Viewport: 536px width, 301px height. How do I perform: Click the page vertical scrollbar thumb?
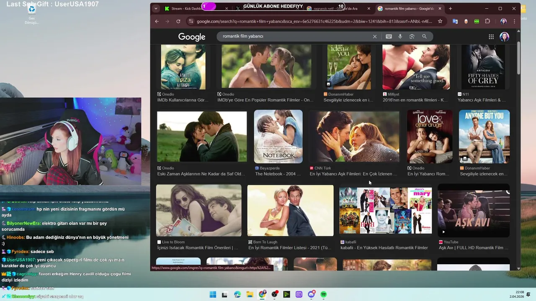pos(518,58)
